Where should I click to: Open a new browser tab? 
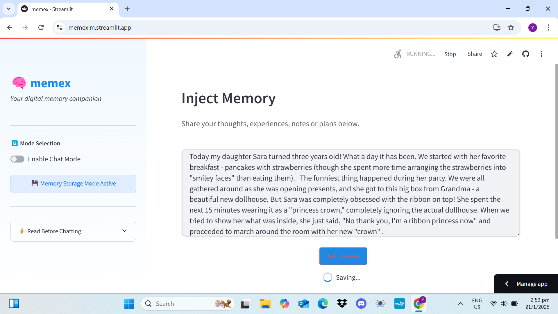127,9
